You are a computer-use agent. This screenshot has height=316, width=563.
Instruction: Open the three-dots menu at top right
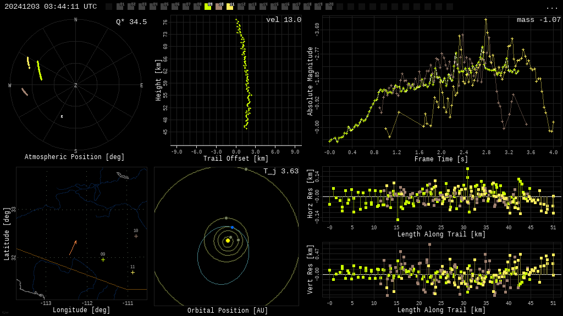click(x=551, y=8)
